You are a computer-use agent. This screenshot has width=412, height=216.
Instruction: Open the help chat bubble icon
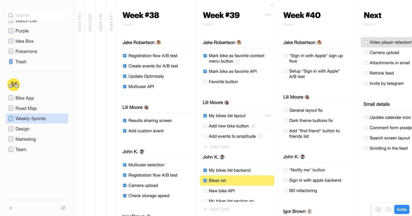point(388,210)
